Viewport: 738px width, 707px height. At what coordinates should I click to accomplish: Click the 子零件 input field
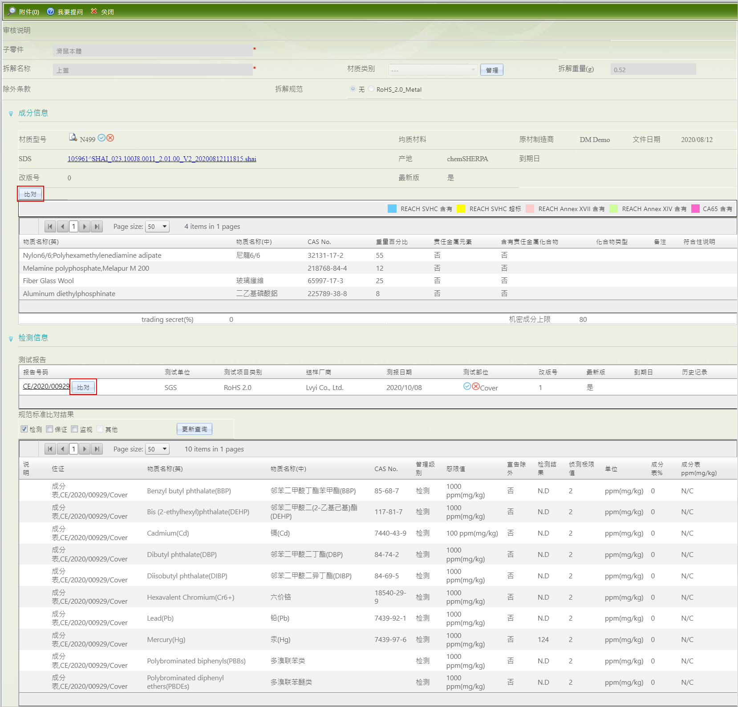pyautogui.click(x=153, y=51)
